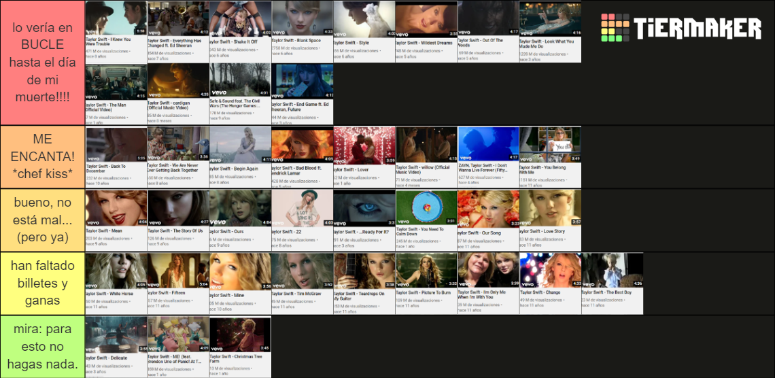
Task: Select 'Everything Has Changed ft. Ed Sheeran' video
Action: click(178, 32)
